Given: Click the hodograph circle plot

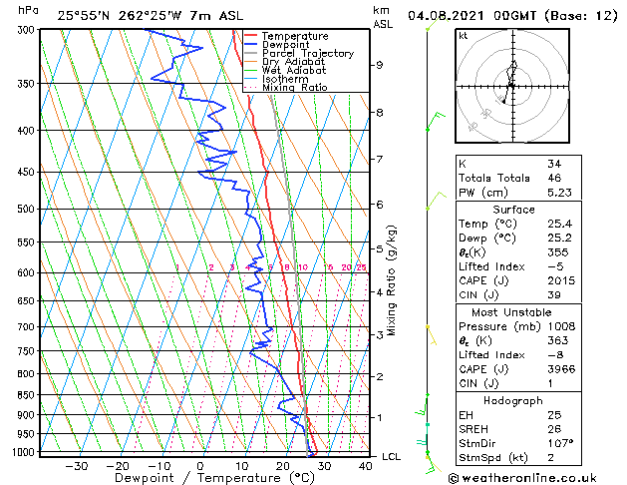Looking at the screenshot, I should (510, 87).
